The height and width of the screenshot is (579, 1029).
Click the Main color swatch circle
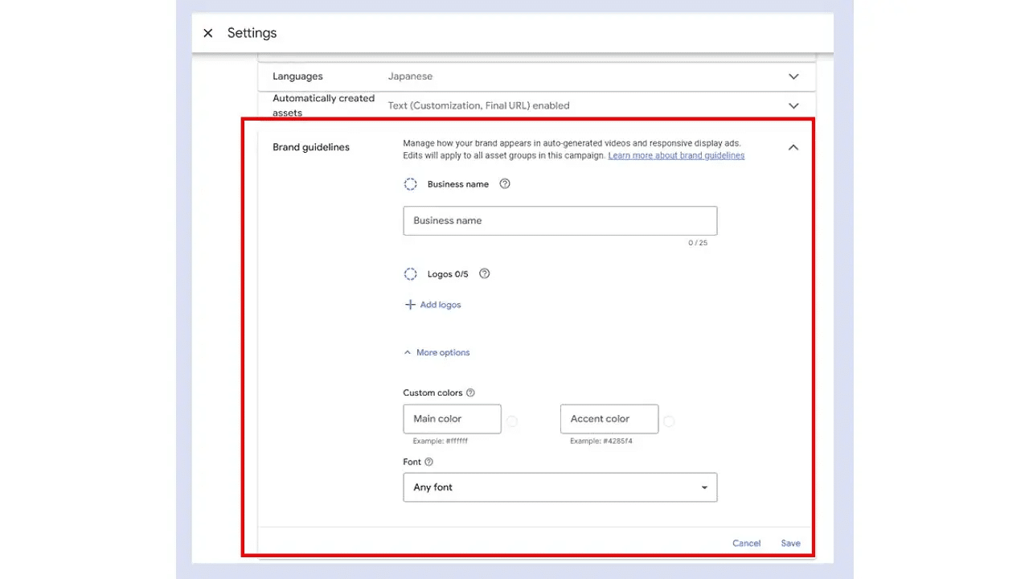point(512,421)
